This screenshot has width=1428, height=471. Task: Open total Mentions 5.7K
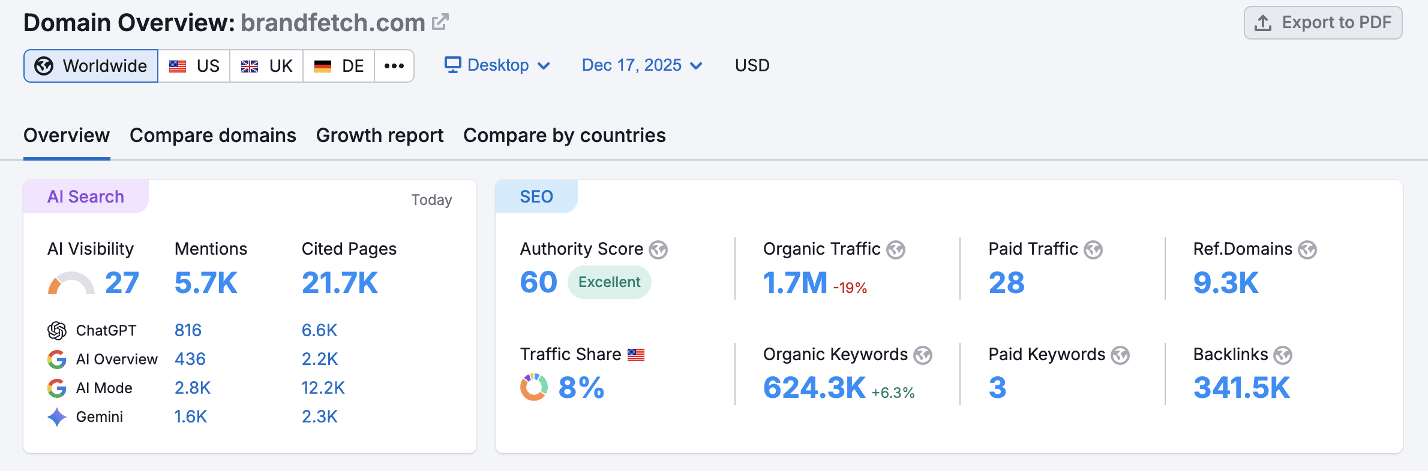tap(206, 283)
